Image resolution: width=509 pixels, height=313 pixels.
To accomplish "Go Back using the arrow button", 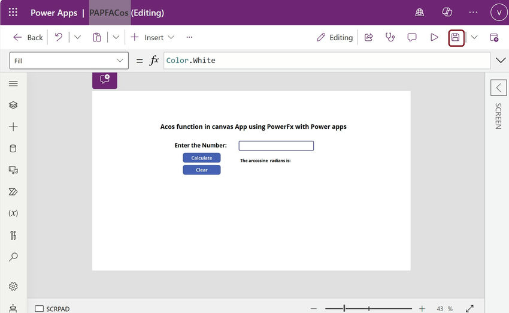I will coord(28,37).
